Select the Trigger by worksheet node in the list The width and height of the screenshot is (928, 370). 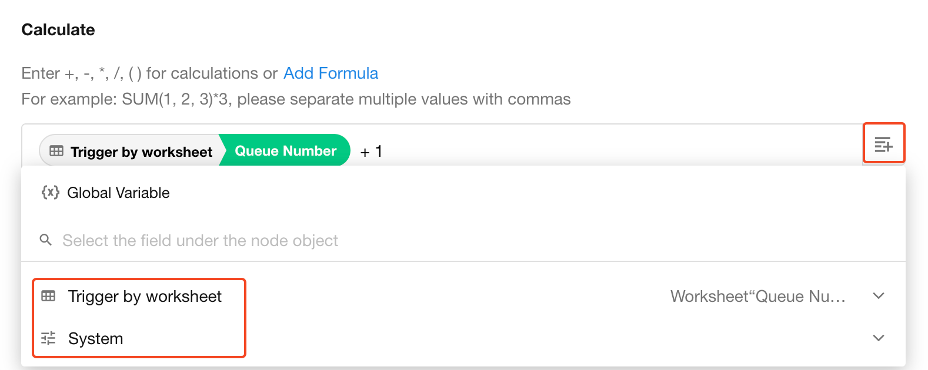(145, 297)
